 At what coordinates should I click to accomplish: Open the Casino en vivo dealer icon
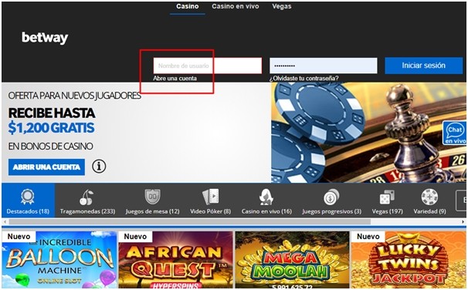[x=266, y=197]
